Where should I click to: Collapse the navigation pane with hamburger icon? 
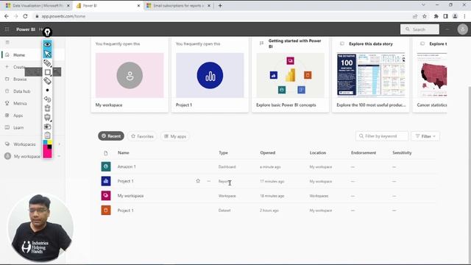tap(7, 43)
